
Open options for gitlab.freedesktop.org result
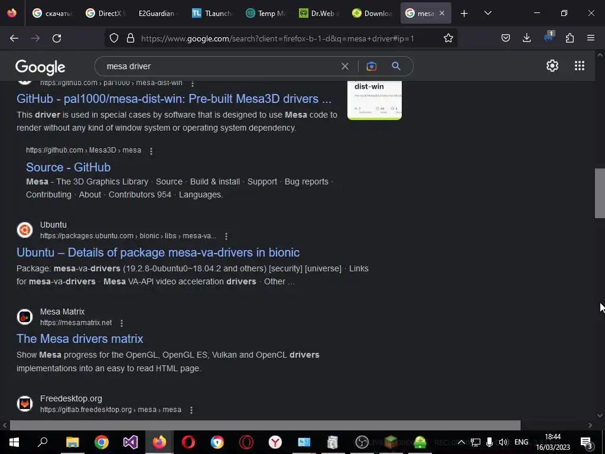coord(191,410)
